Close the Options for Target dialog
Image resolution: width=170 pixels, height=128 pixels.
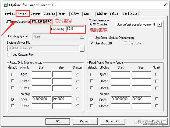click(x=165, y=5)
